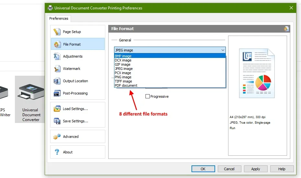Click the File Format palette icon
The image size is (301, 178).
(x=57, y=44)
